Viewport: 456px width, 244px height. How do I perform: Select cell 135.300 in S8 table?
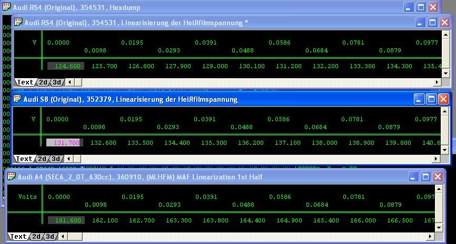214,143
